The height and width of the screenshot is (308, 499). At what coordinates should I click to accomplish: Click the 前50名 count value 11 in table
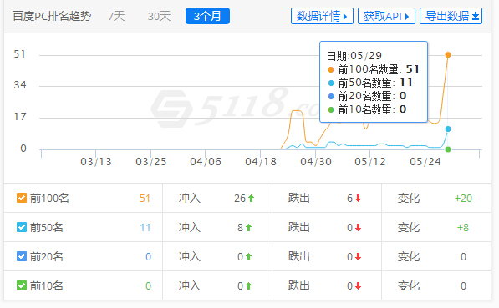(x=145, y=228)
